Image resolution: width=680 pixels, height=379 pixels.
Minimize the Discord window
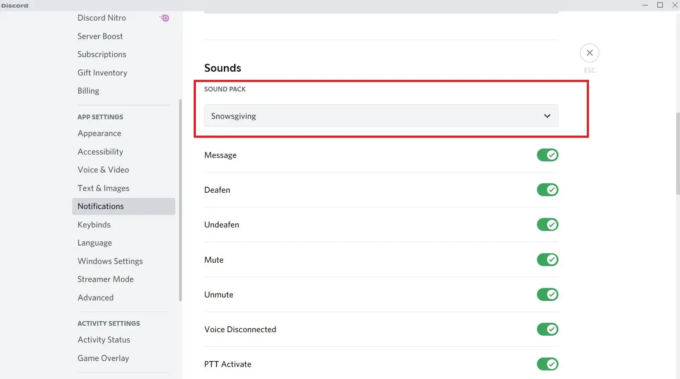pyautogui.click(x=645, y=5)
